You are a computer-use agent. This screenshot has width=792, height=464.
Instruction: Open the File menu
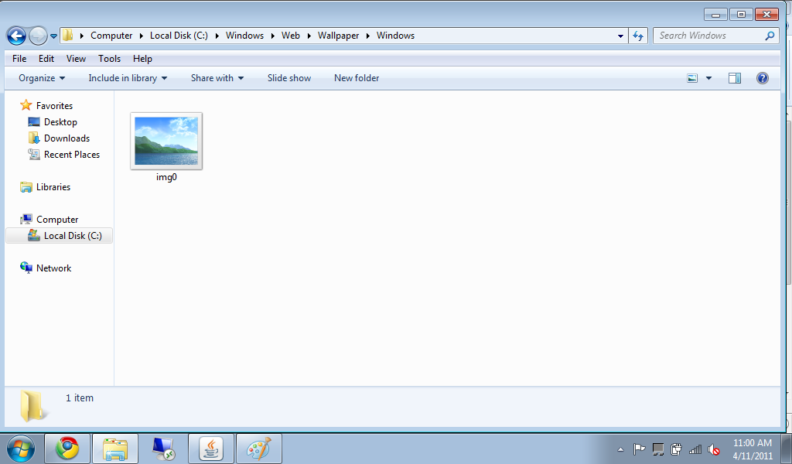[19, 59]
